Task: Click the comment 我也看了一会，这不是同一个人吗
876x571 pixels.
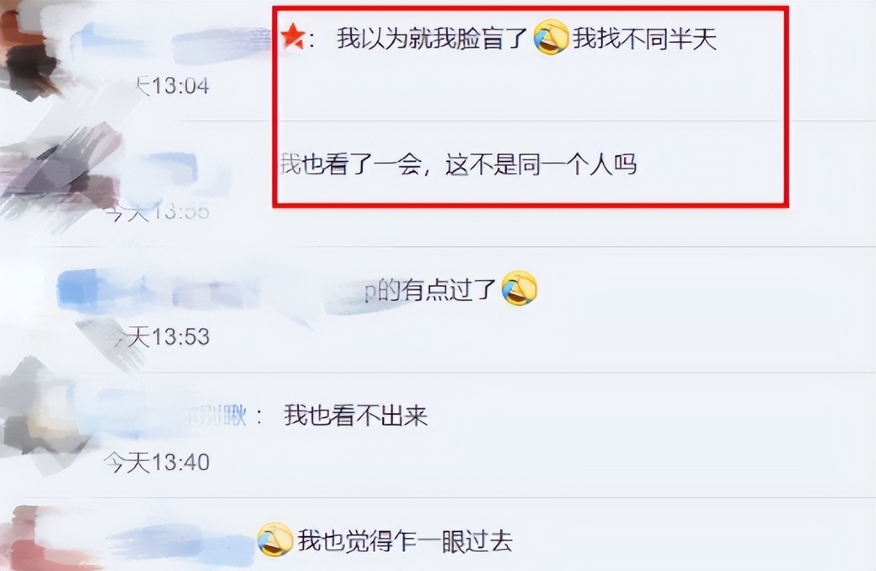Action: (458, 163)
